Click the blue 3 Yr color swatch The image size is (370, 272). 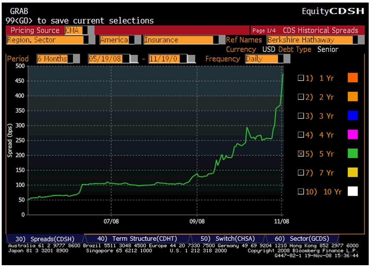(x=353, y=115)
